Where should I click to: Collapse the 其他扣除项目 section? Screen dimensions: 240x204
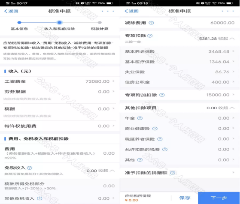pyautogui.click(x=227, y=108)
